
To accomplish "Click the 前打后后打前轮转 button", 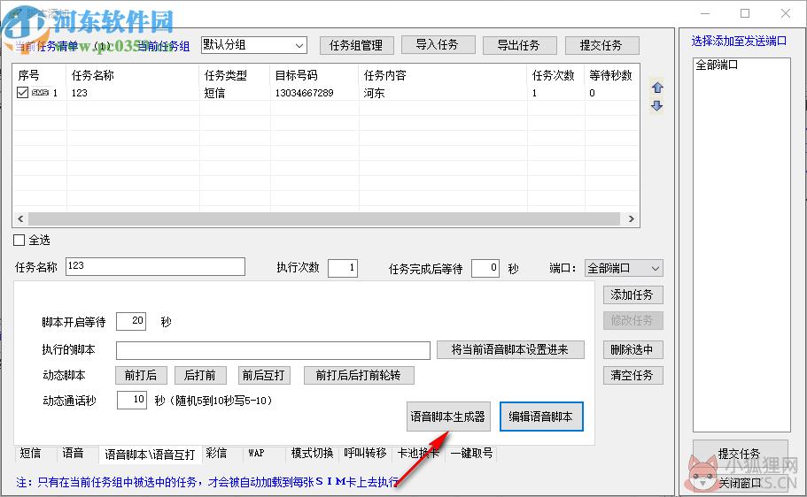I will coord(358,375).
